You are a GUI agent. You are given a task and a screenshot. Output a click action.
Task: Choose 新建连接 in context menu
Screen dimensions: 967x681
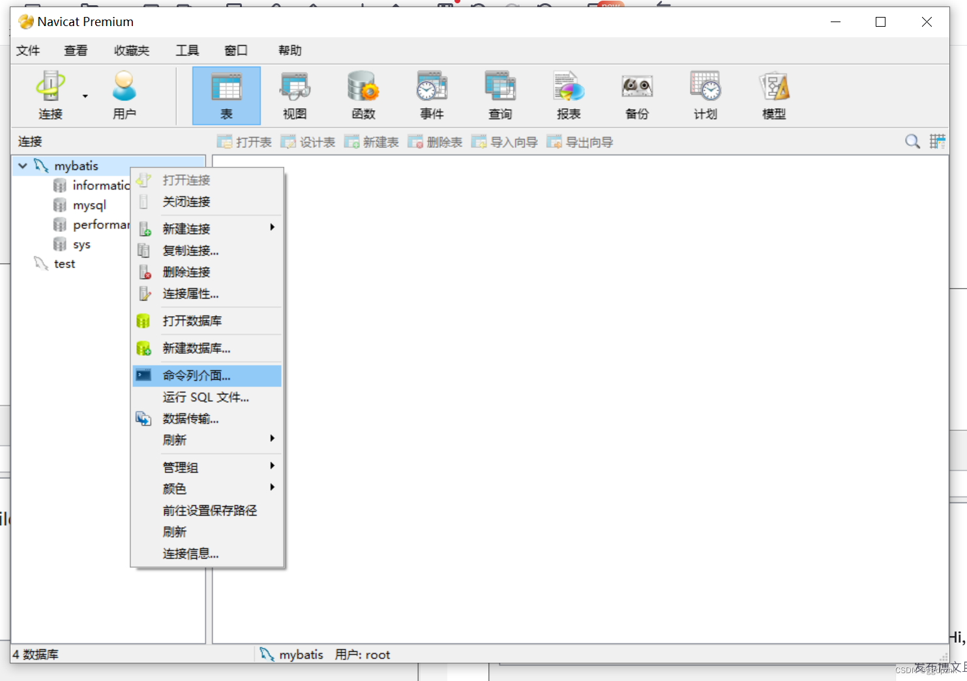207,229
